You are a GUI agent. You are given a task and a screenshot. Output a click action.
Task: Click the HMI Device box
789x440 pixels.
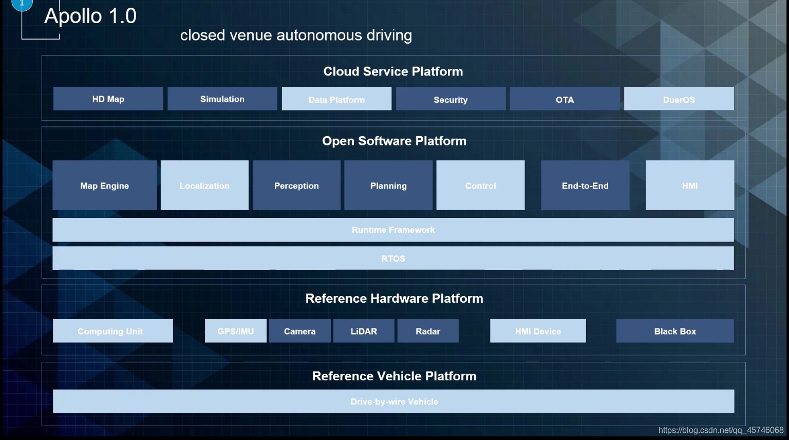click(x=538, y=331)
